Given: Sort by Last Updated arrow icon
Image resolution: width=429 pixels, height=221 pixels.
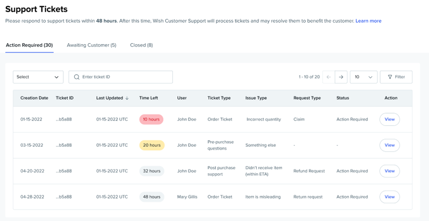Looking at the screenshot, I should pyautogui.click(x=127, y=98).
